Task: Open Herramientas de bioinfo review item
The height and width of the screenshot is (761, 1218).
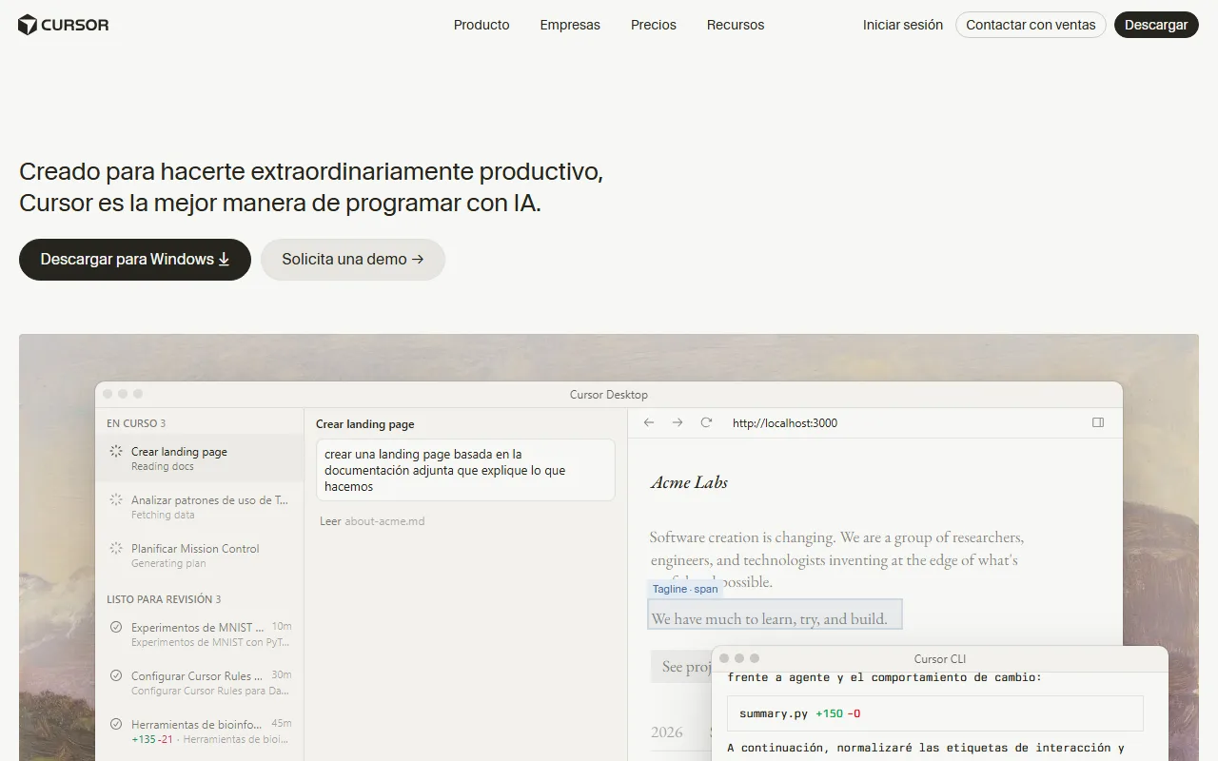Action: (x=200, y=732)
